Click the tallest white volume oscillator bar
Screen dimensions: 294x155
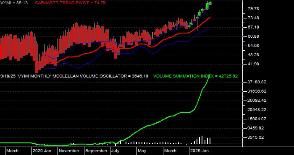(x=202, y=139)
